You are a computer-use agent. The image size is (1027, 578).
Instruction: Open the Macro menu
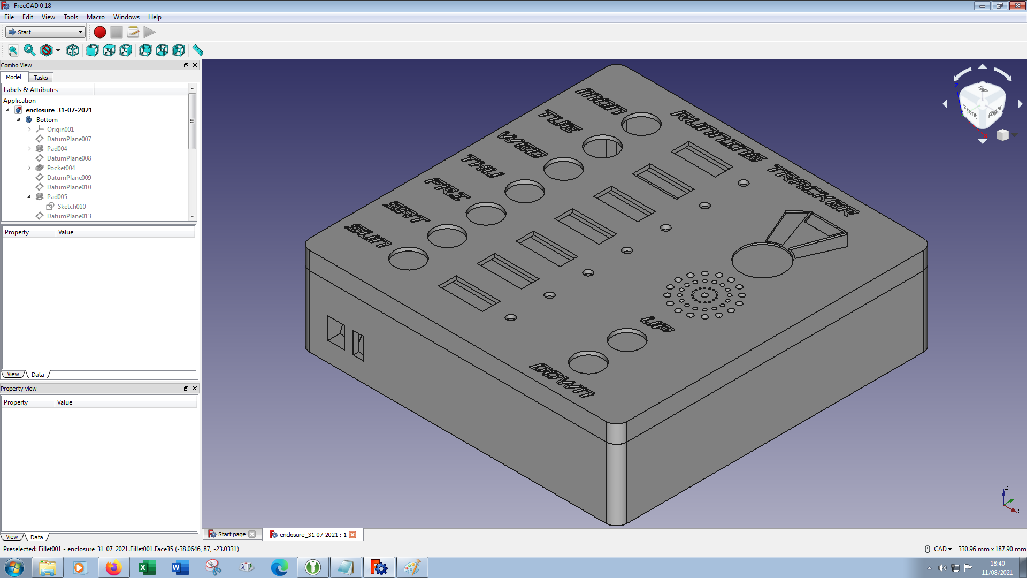[95, 16]
